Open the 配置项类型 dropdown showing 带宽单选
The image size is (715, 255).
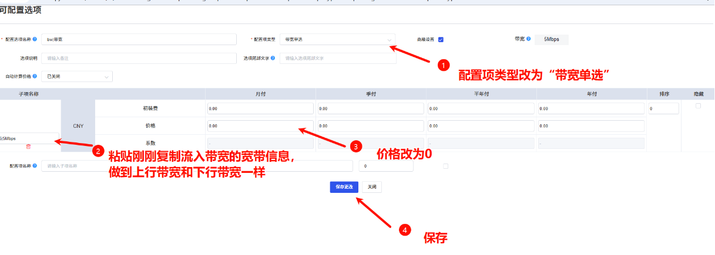pyautogui.click(x=338, y=39)
